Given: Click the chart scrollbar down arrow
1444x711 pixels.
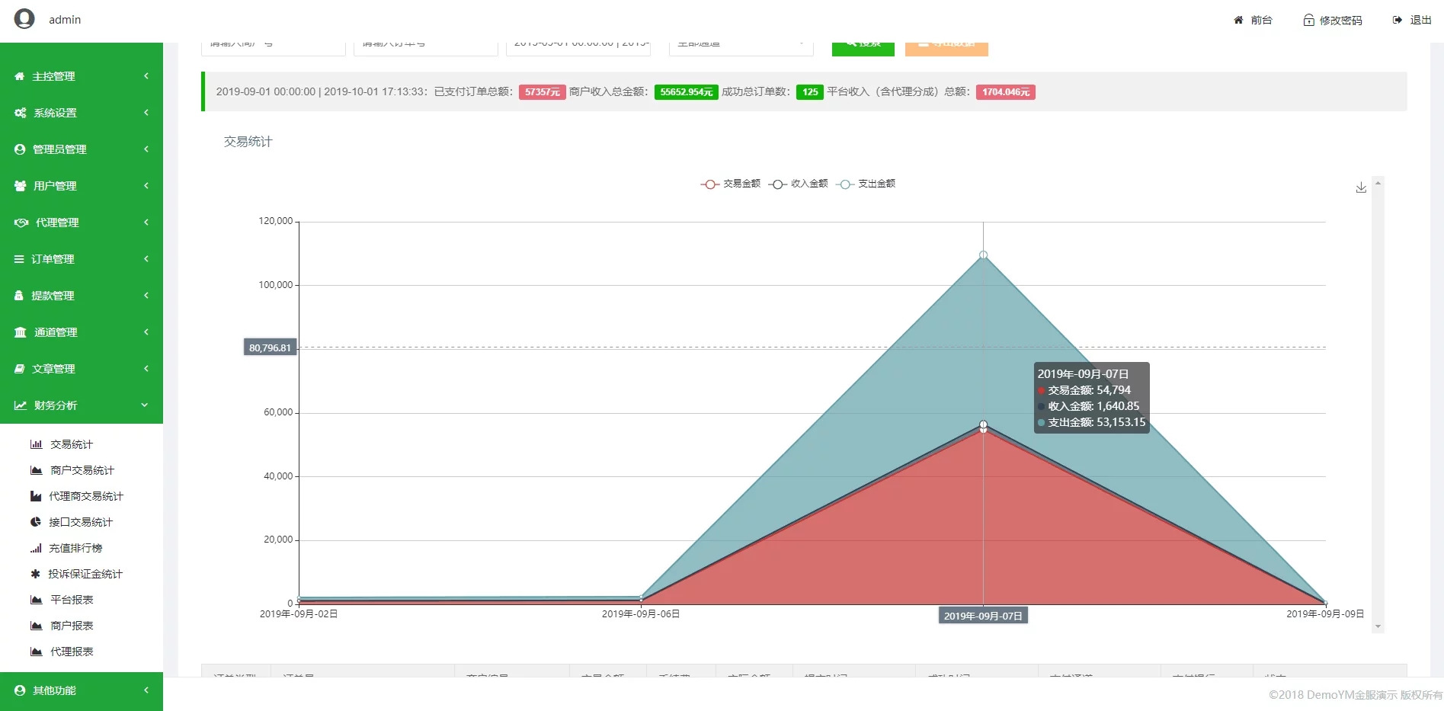Looking at the screenshot, I should click(x=1378, y=626).
